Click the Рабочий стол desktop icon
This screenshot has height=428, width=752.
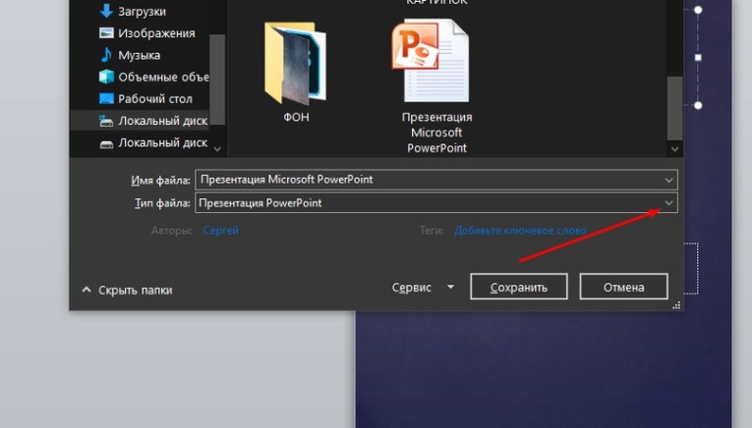[106, 98]
